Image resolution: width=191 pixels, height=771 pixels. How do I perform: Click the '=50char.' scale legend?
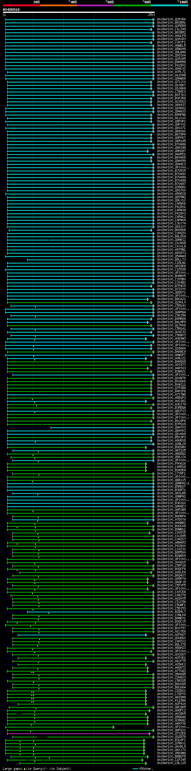[143, 769]
